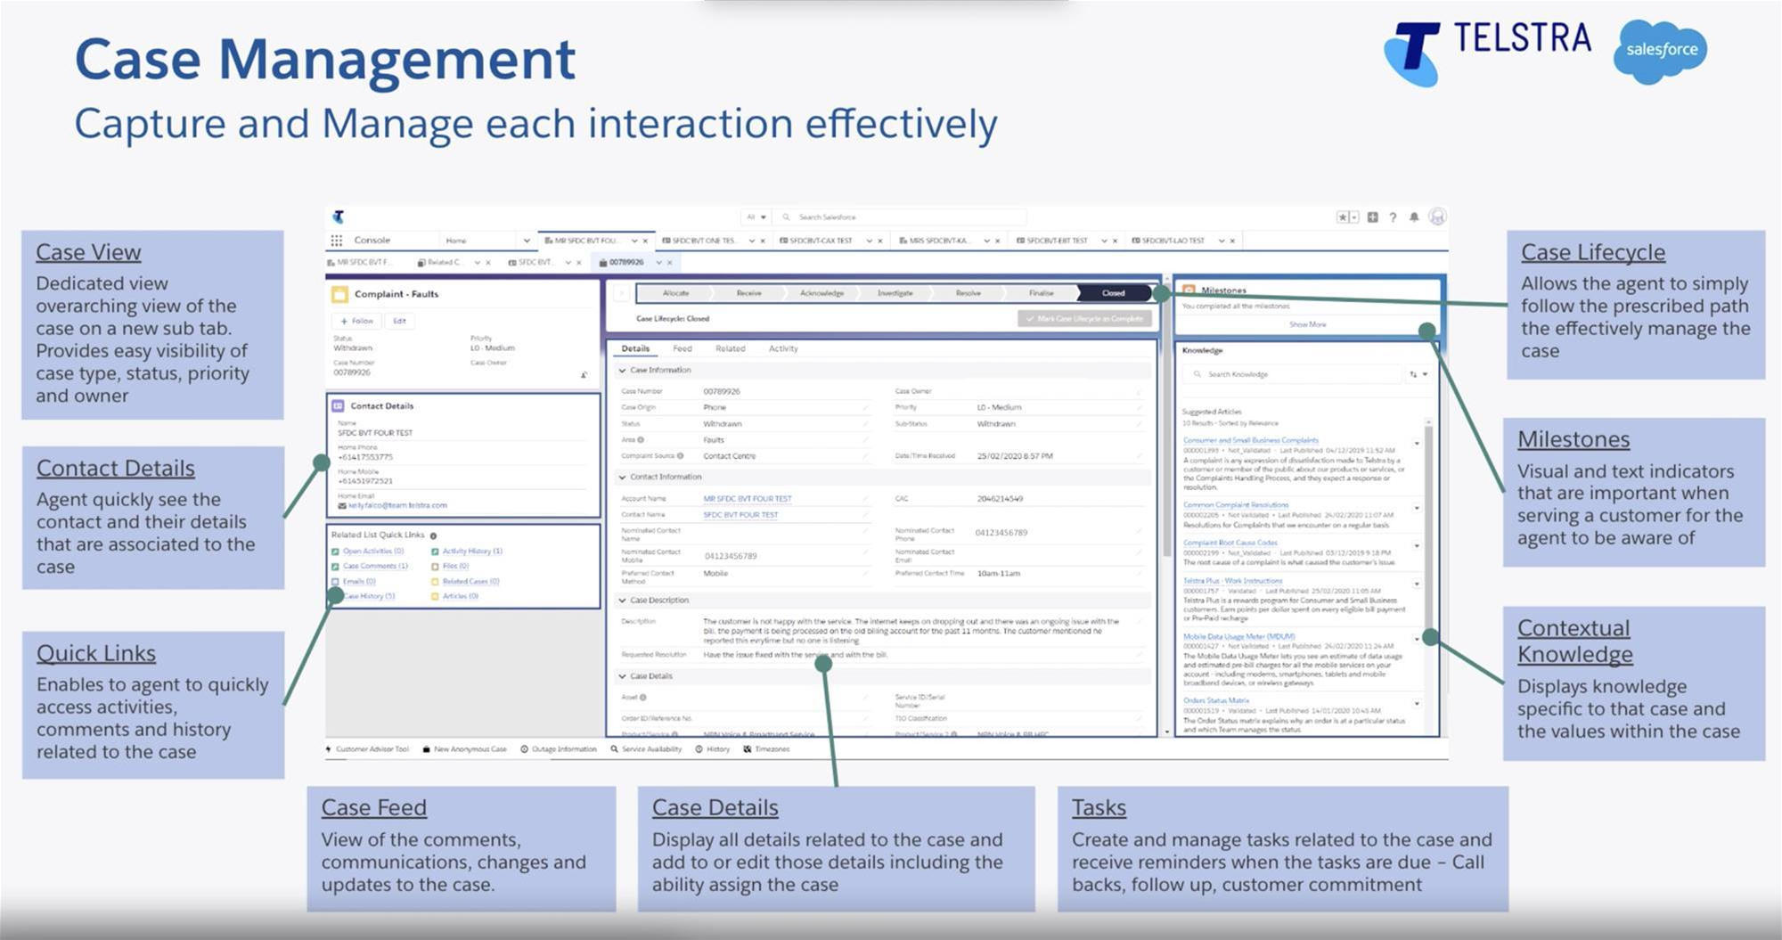Image resolution: width=1782 pixels, height=940 pixels.
Task: Select the Allocate lifecycle stage
Action: 675,293
